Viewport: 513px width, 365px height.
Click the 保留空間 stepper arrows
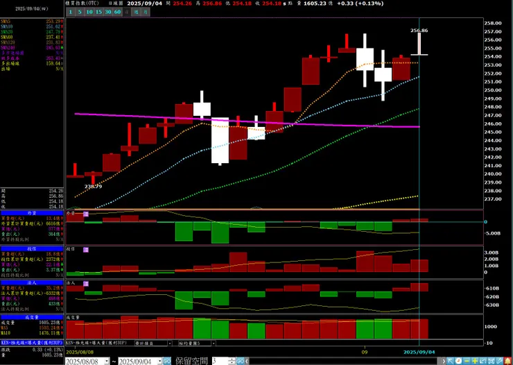232,362
